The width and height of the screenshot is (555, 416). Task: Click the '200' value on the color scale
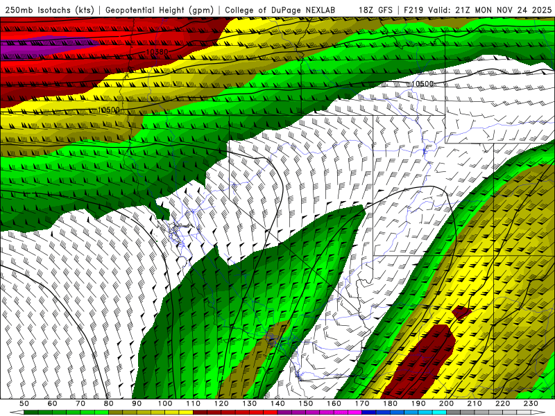[446, 404]
